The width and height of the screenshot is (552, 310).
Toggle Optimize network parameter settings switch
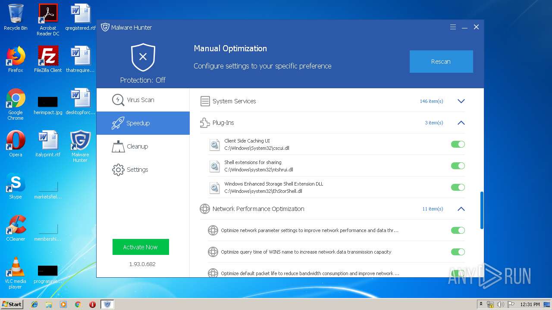point(458,230)
